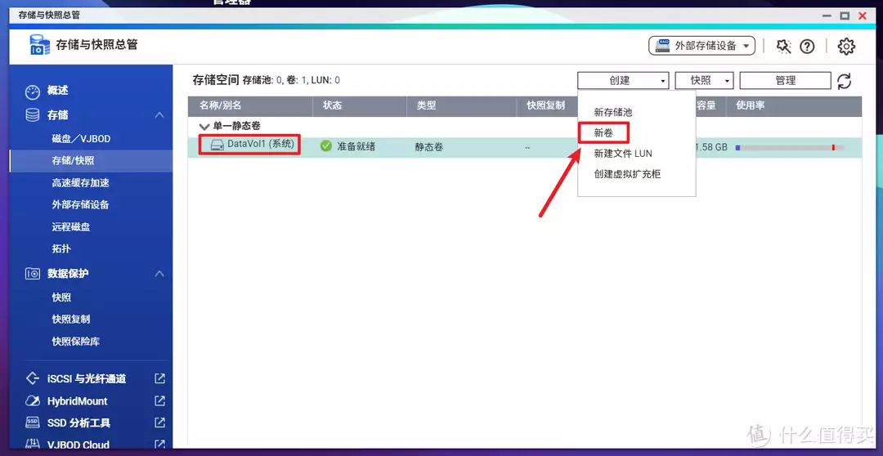883x456 pixels.
Task: Open 外部存储设备 sidebar page
Action: click(x=80, y=204)
